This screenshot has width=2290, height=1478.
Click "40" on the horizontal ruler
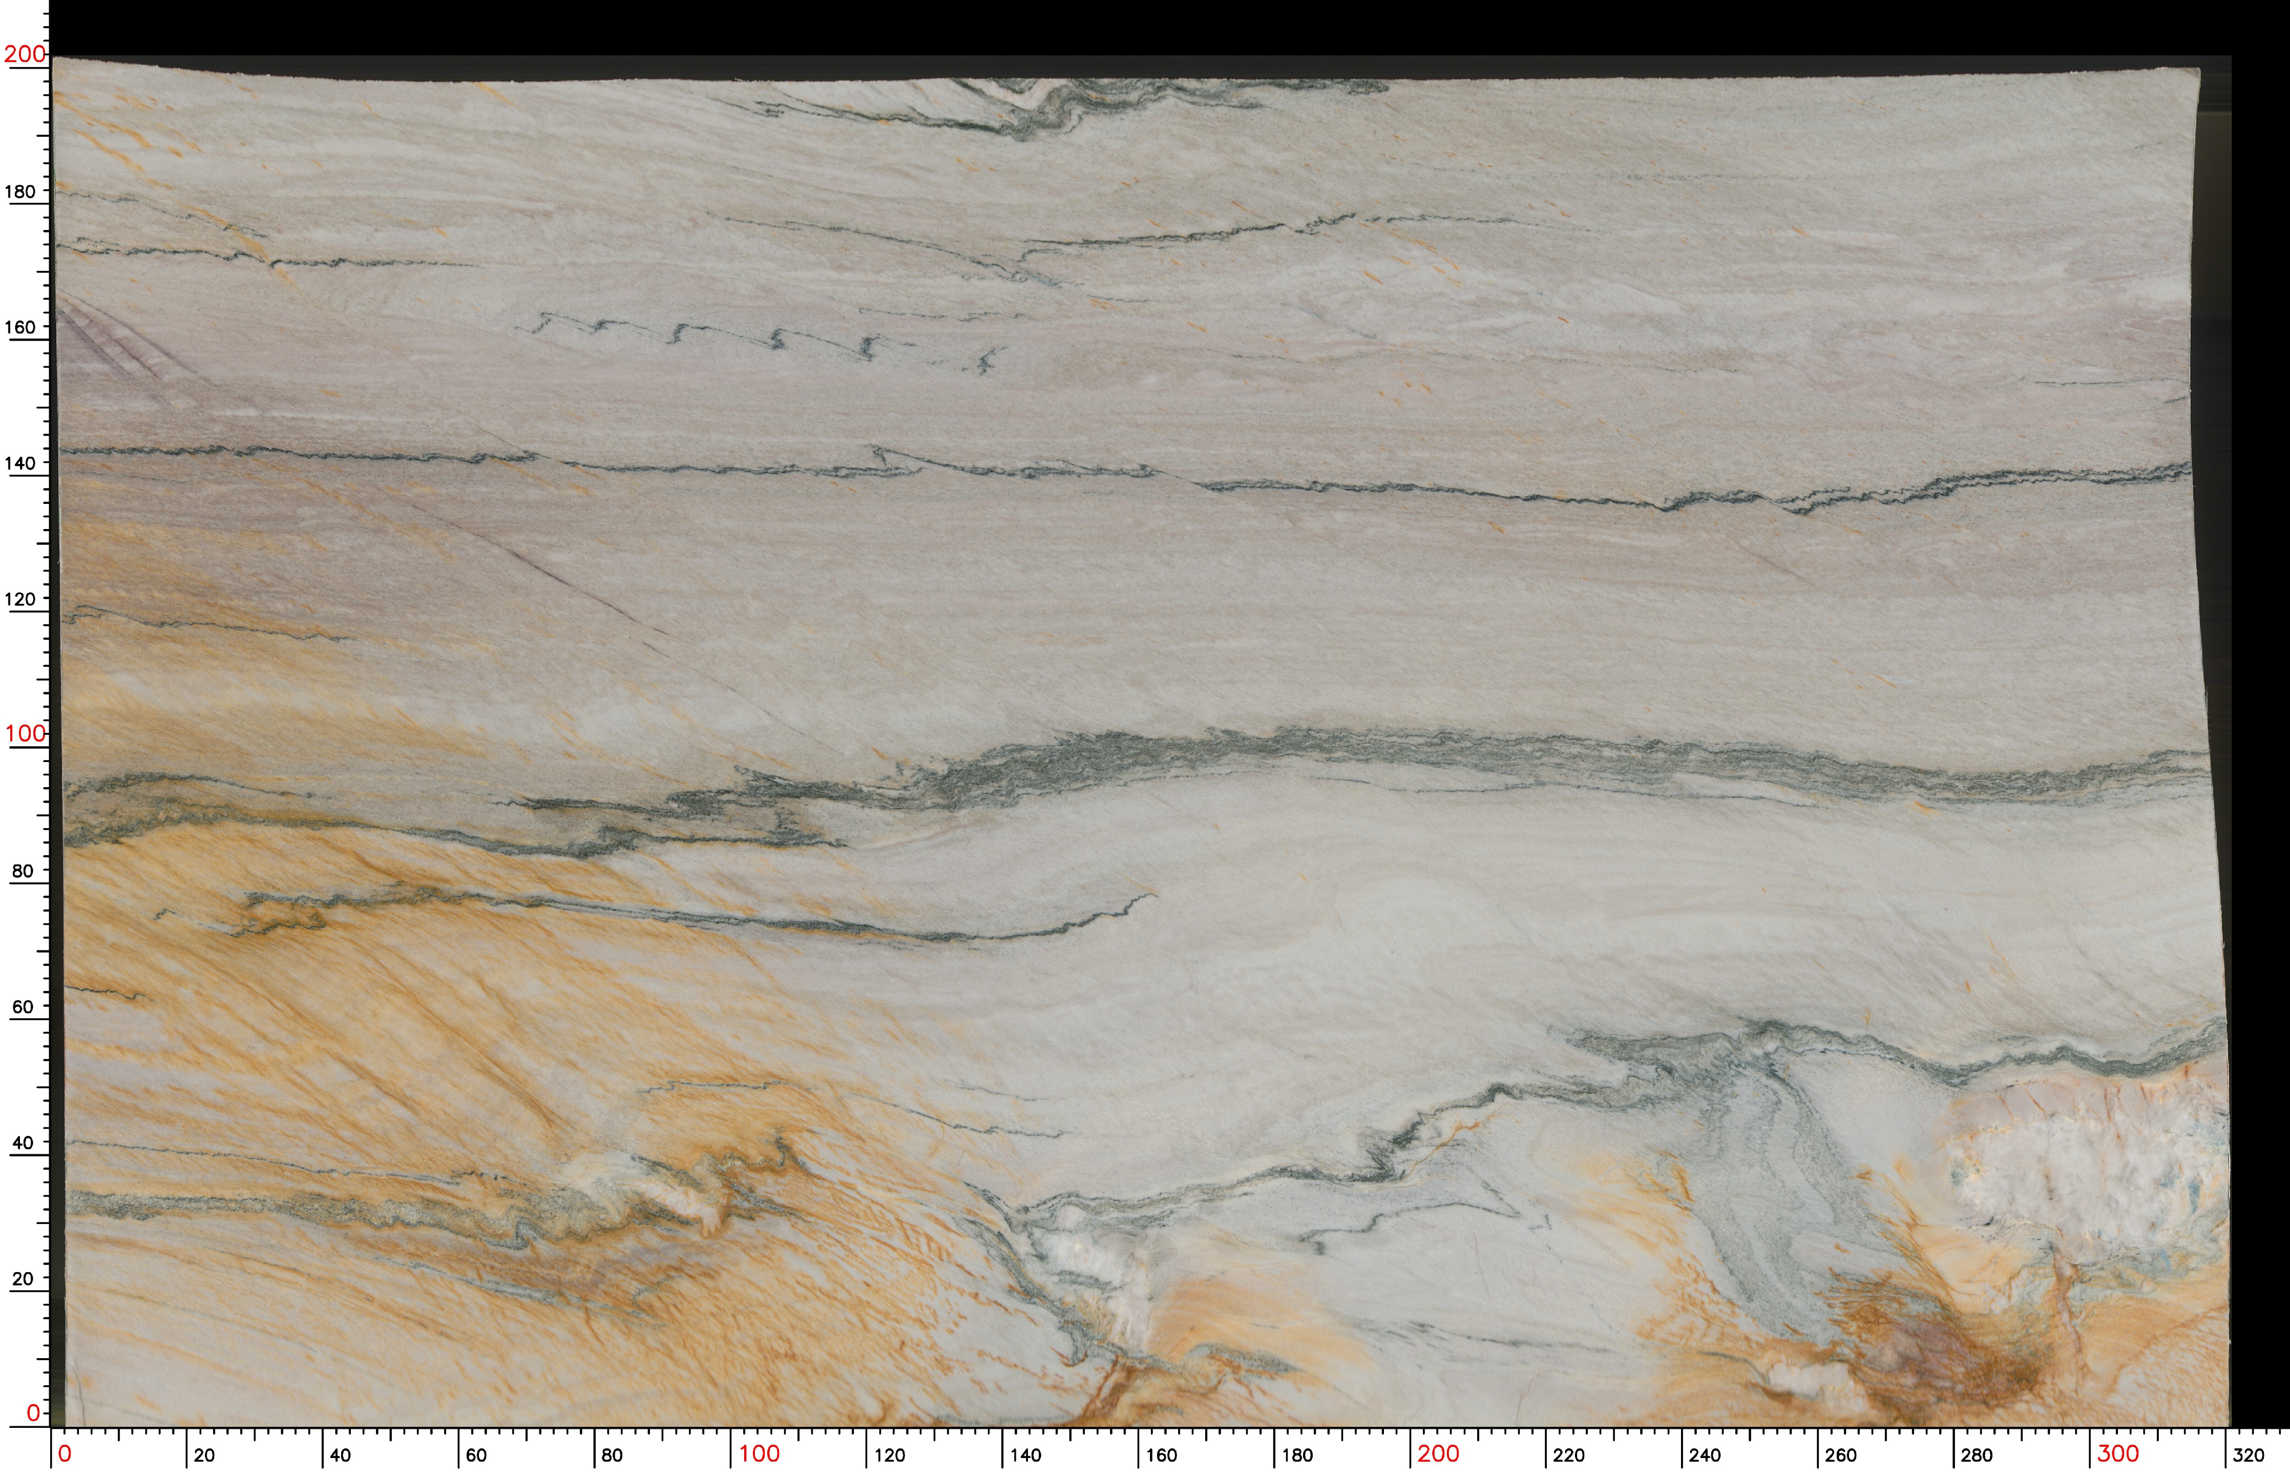tap(340, 1455)
